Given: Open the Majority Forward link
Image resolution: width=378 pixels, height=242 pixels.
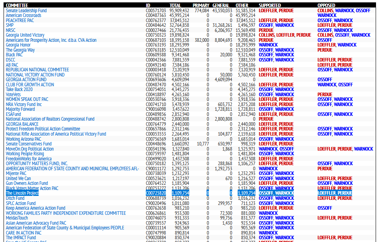Looking at the screenshot, I should point(20,110).
